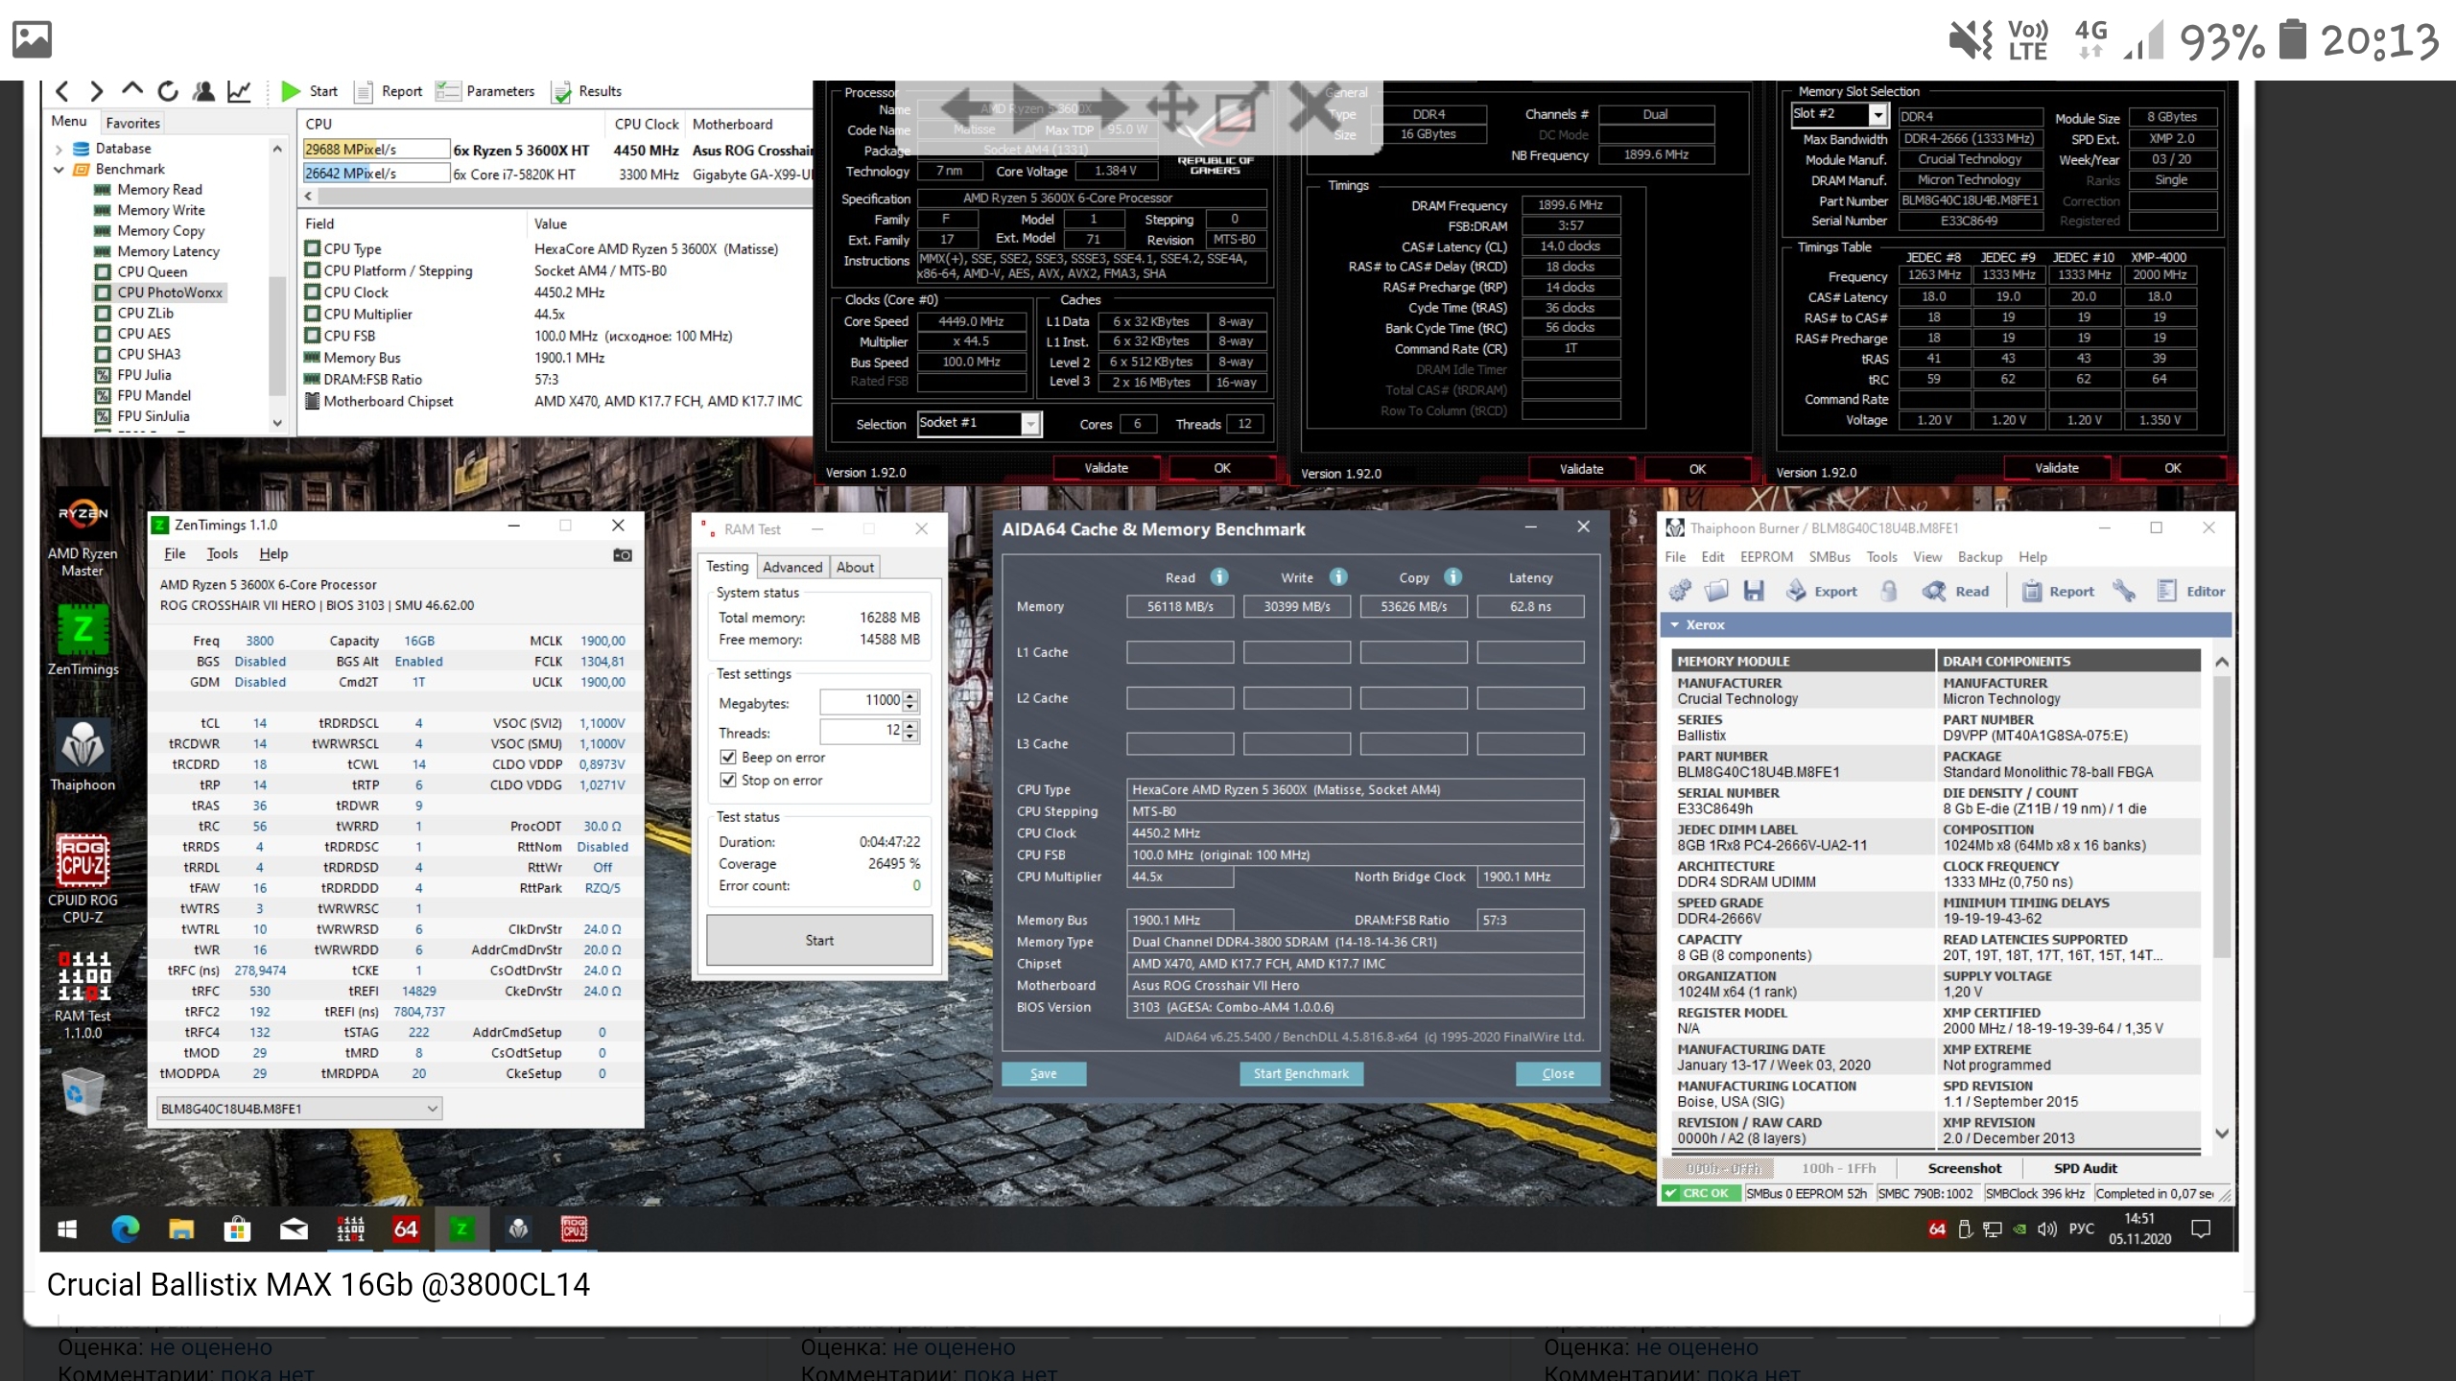Switch to the Advanced tab in RAM Test
Image resolution: width=2456 pixels, height=1381 pixels.
[791, 567]
